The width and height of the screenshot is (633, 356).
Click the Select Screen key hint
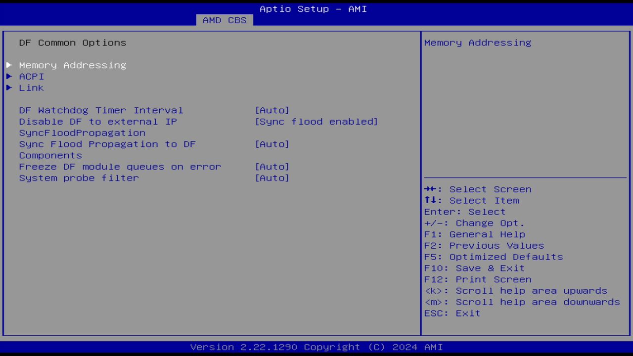pyautogui.click(x=478, y=189)
